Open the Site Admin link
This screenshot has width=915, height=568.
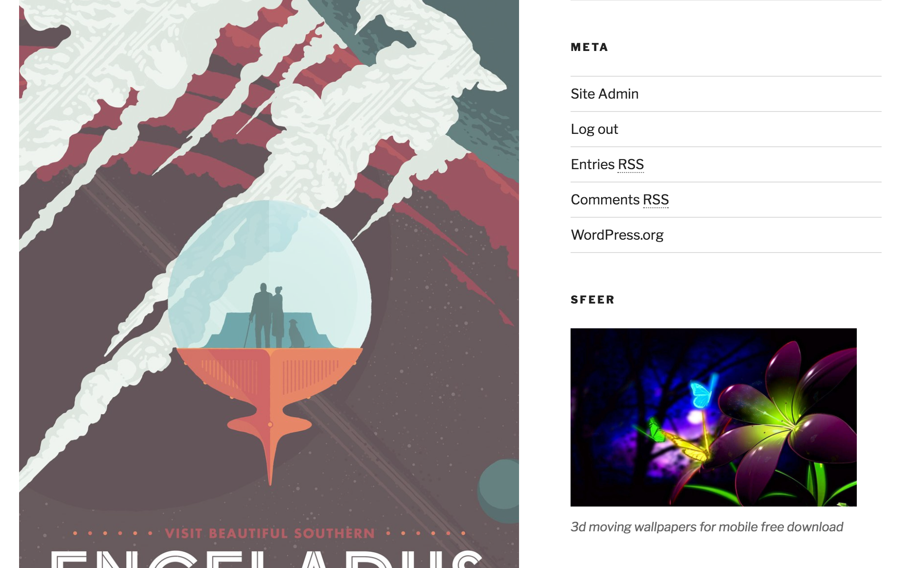click(604, 94)
